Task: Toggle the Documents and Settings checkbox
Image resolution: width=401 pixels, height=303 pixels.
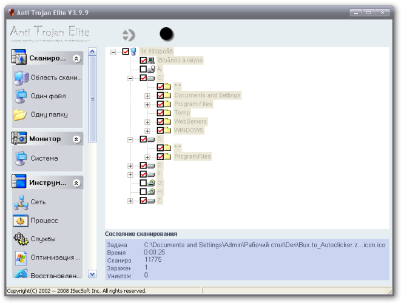Action: (160, 96)
